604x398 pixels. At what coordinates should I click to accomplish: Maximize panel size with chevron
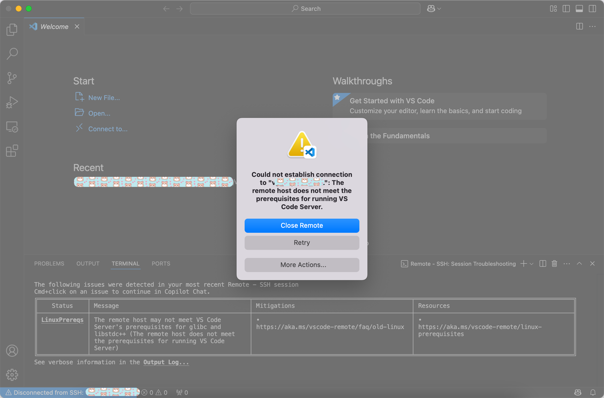tap(579, 264)
